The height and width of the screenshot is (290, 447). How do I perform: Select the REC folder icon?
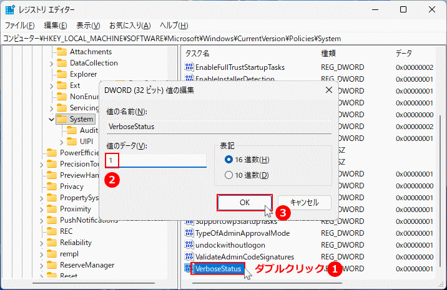52,231
